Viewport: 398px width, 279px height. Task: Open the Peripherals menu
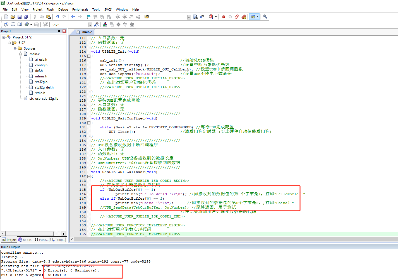coord(80,9)
